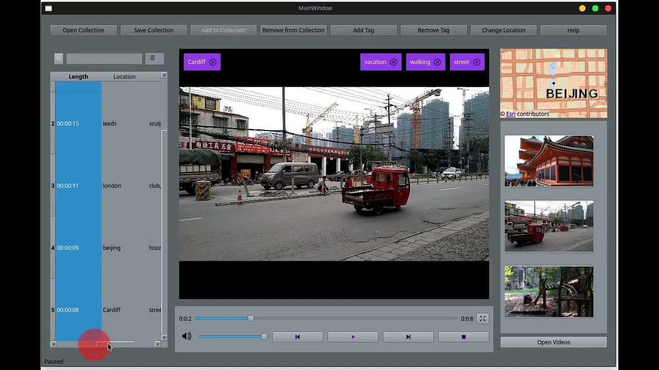Click the window menu icon in the title bar
Viewport: 659px width, 370px height.
[x=48, y=8]
